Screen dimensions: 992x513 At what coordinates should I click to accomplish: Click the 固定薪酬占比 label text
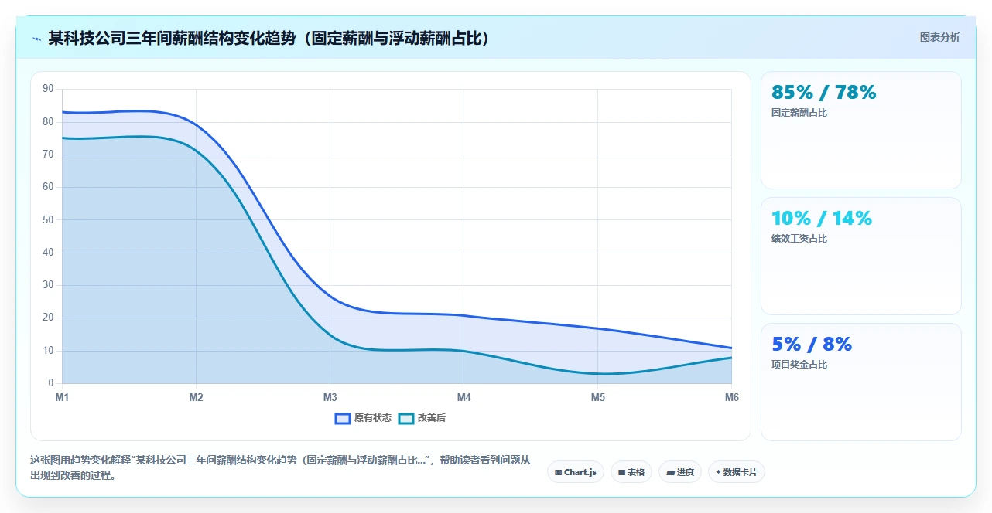pyautogui.click(x=799, y=113)
